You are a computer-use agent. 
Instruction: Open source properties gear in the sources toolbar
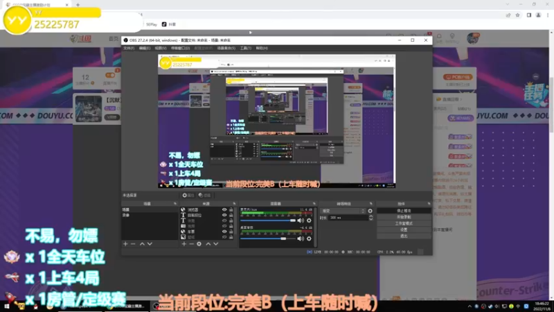tap(199, 244)
